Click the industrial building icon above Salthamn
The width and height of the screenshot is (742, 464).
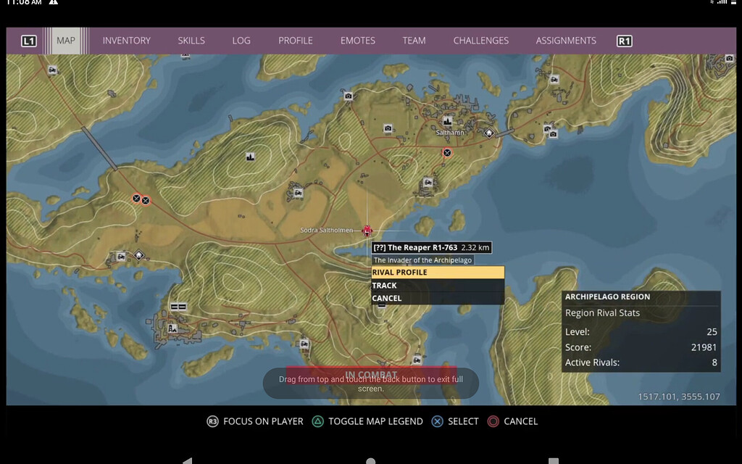[447, 121]
